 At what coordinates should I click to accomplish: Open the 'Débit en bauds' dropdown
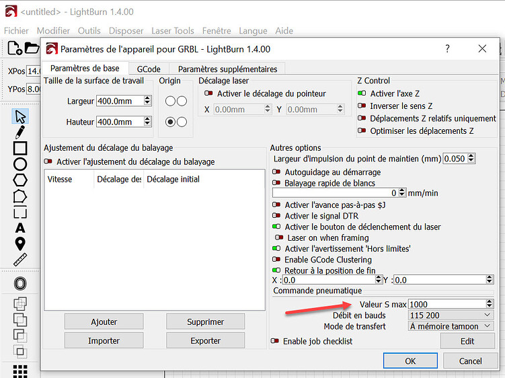tap(488, 315)
